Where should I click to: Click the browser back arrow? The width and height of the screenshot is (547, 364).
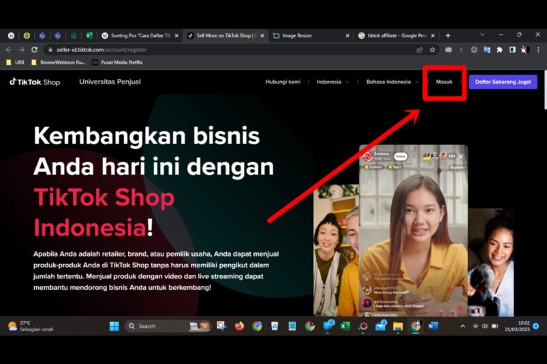tap(9, 50)
